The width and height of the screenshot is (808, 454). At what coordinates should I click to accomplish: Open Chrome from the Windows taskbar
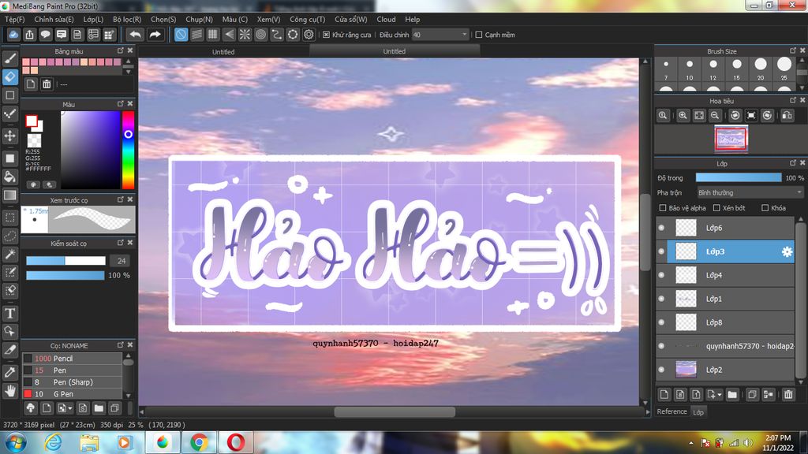tap(199, 442)
